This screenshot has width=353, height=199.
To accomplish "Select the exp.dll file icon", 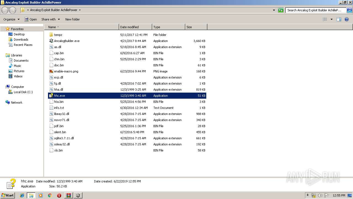I will point(51,77).
